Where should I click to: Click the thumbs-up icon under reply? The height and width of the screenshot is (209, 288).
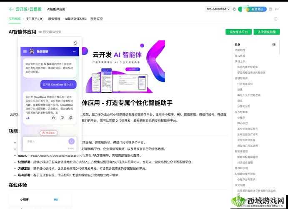tap(53, 118)
